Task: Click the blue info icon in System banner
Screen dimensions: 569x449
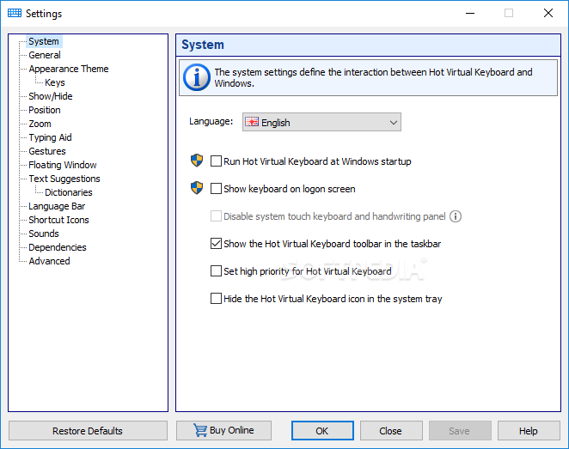Action: (x=196, y=77)
